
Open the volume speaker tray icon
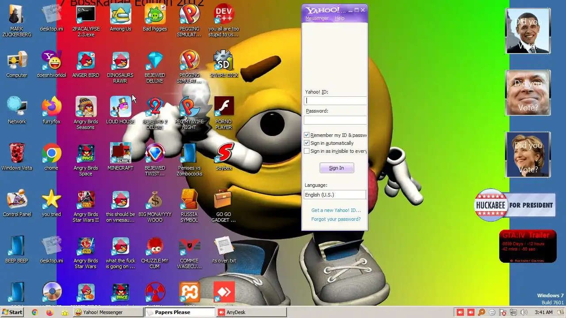524,312
